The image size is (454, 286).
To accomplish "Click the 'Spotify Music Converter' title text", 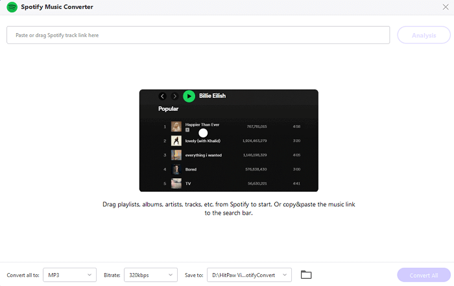I will [x=57, y=7].
